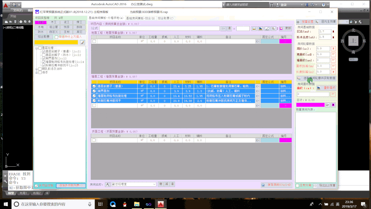The image size is (371, 209).
Task: Switch to the 基础房间模板-综合(B) tab
Action: pos(140,18)
